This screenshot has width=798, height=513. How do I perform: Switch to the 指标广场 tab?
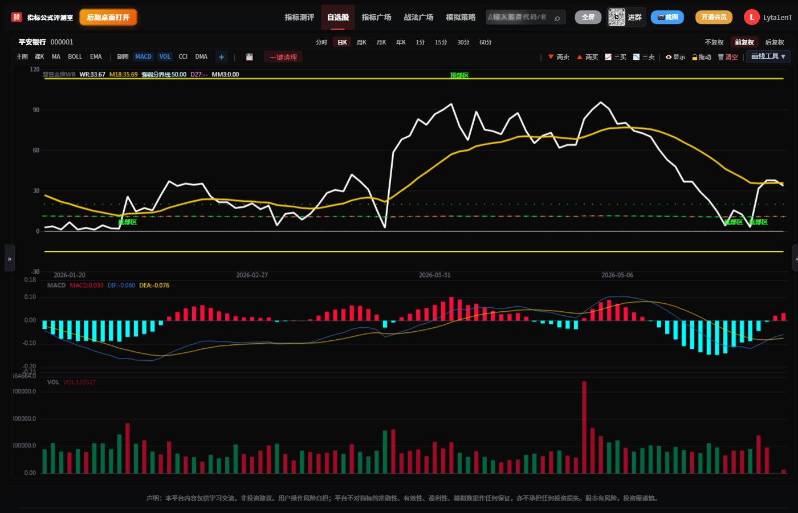(x=376, y=17)
